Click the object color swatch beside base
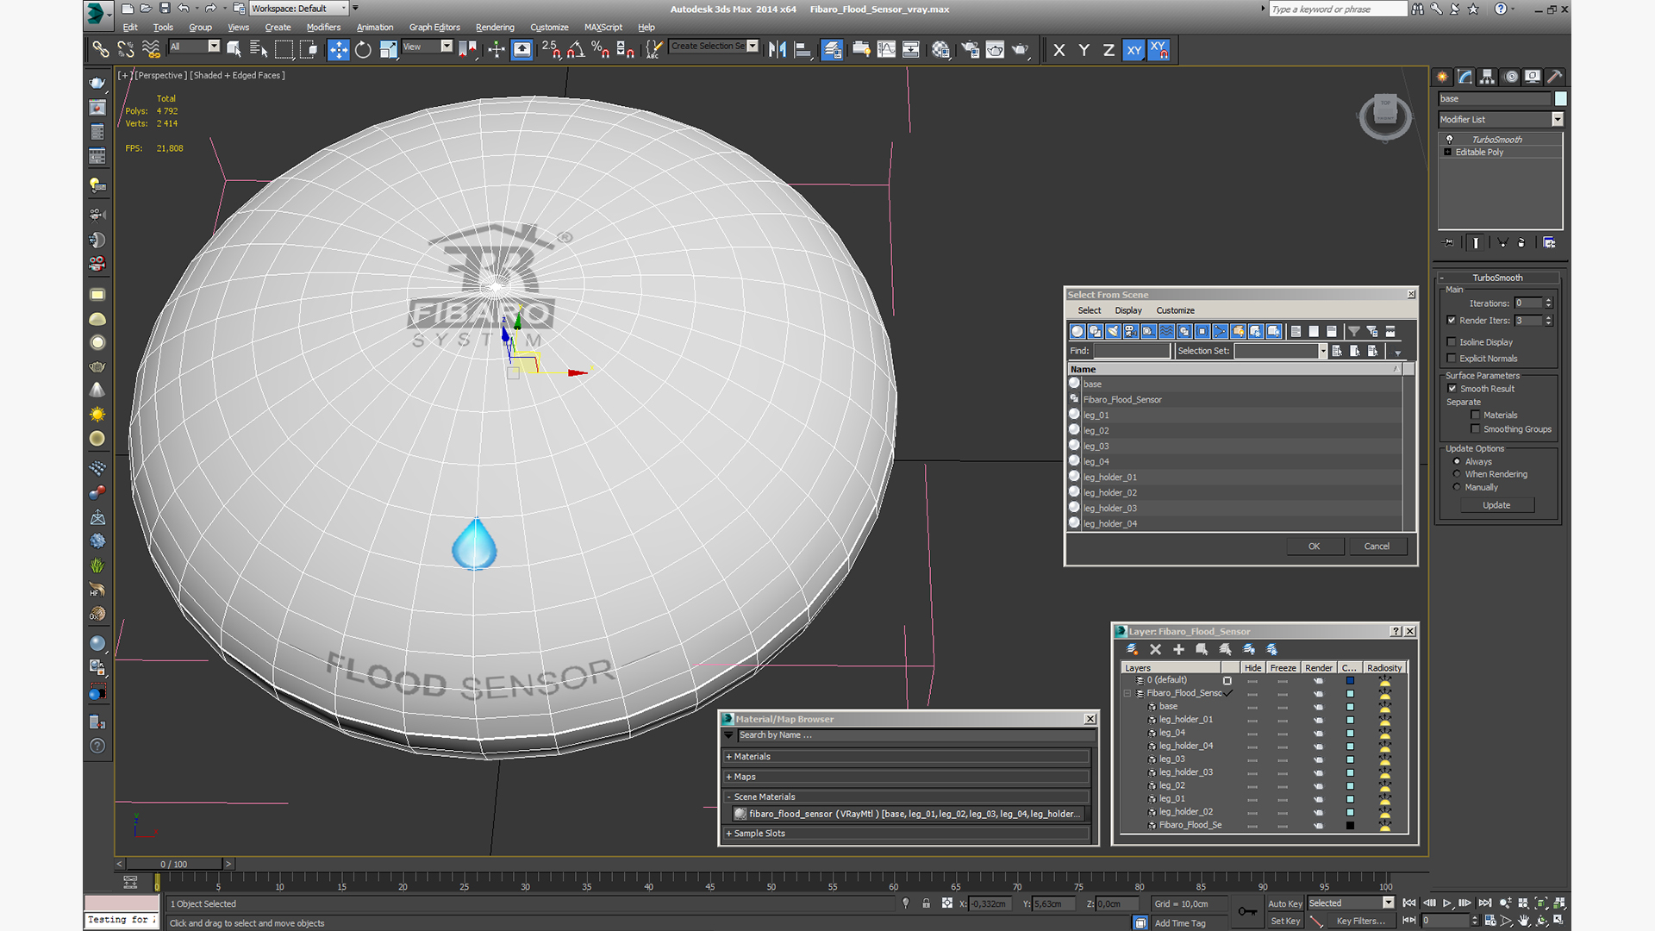This screenshot has width=1655, height=931. click(1560, 99)
